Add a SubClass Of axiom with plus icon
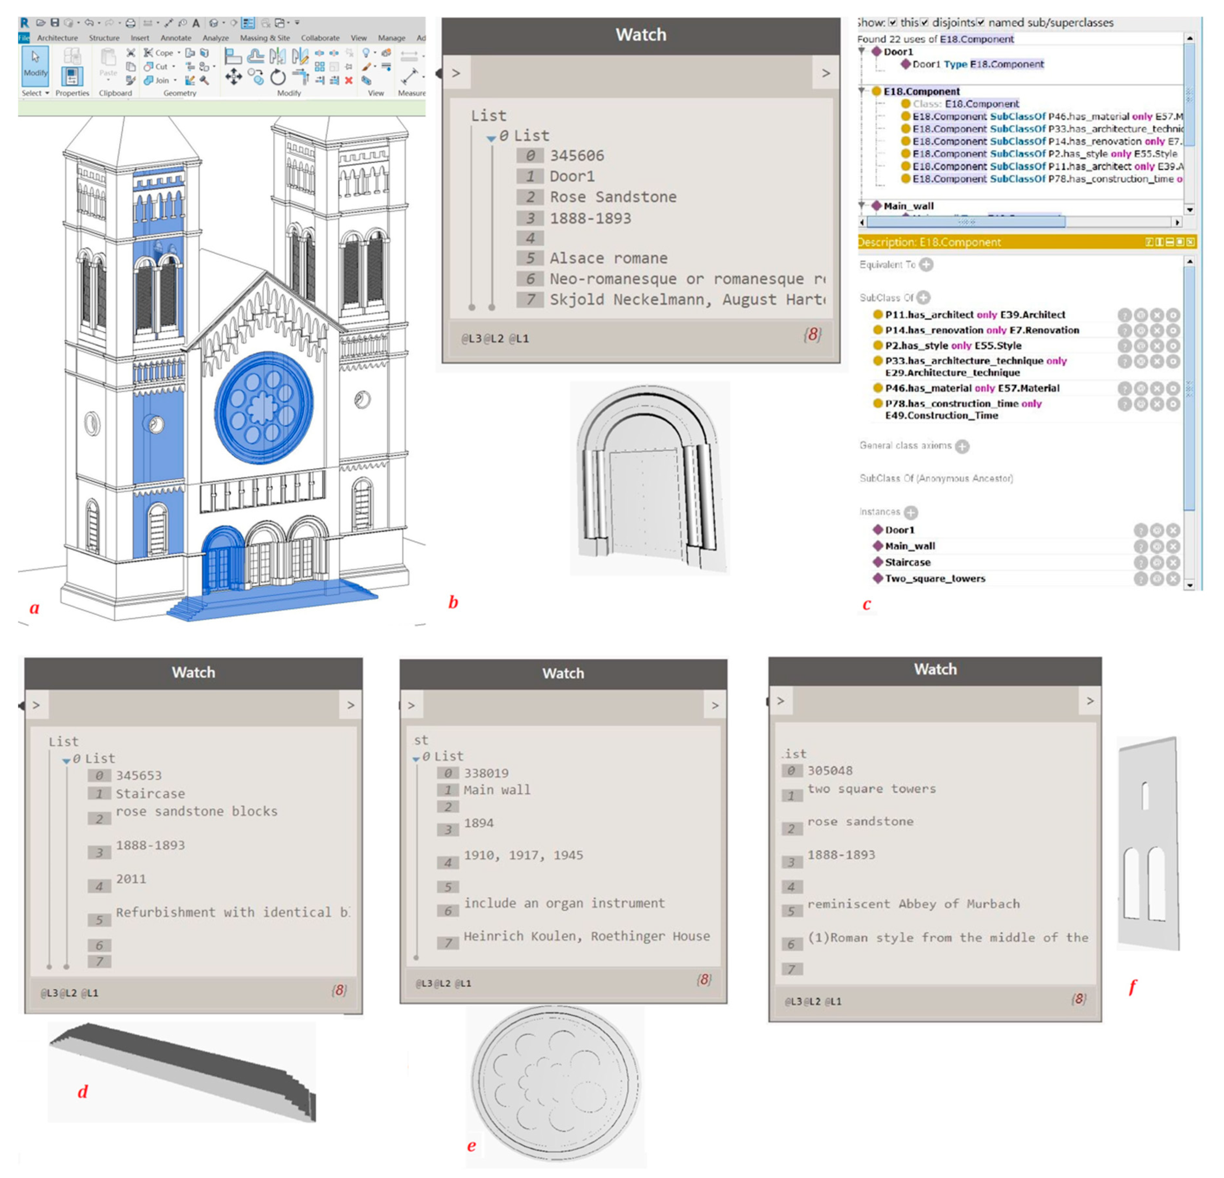 [x=924, y=298]
